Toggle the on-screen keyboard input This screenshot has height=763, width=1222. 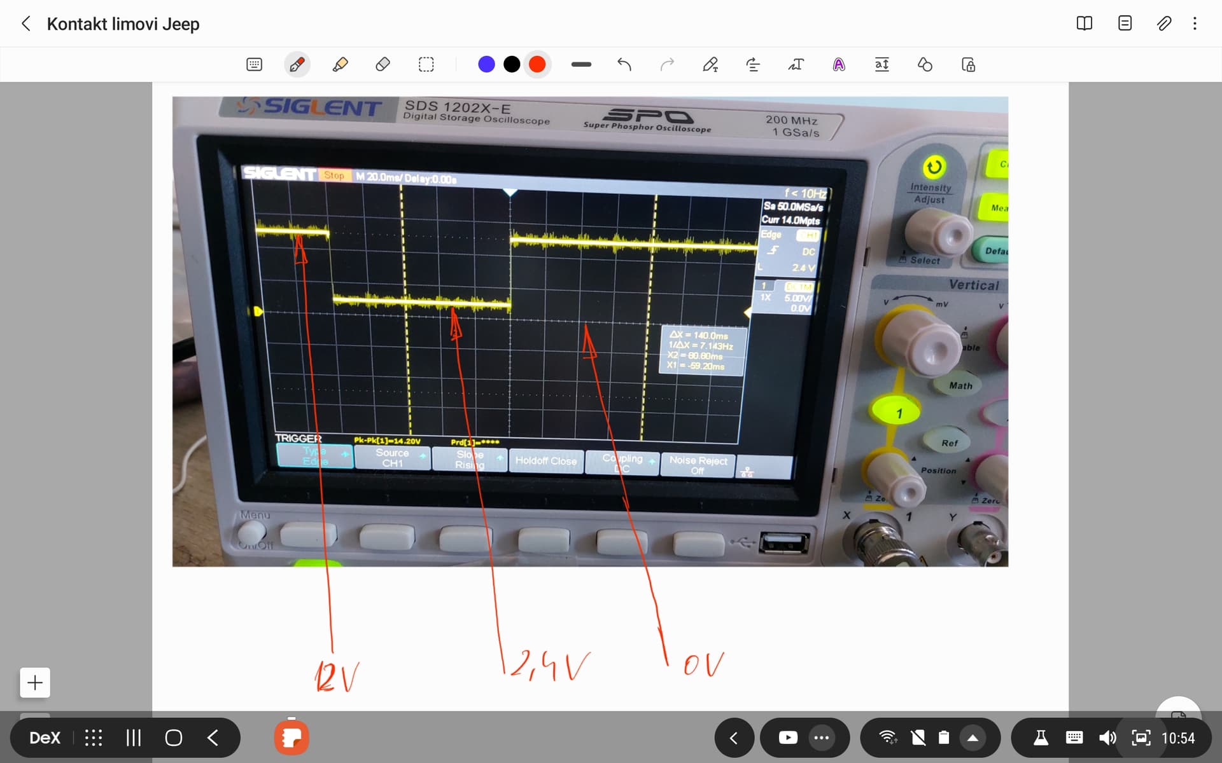click(x=254, y=64)
